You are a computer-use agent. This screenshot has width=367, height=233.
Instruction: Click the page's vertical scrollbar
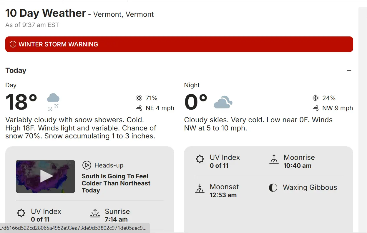click(x=362, y=118)
